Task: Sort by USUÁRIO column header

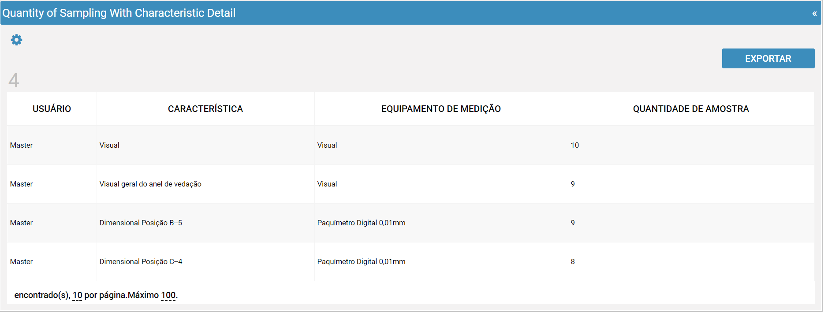Action: click(x=52, y=109)
